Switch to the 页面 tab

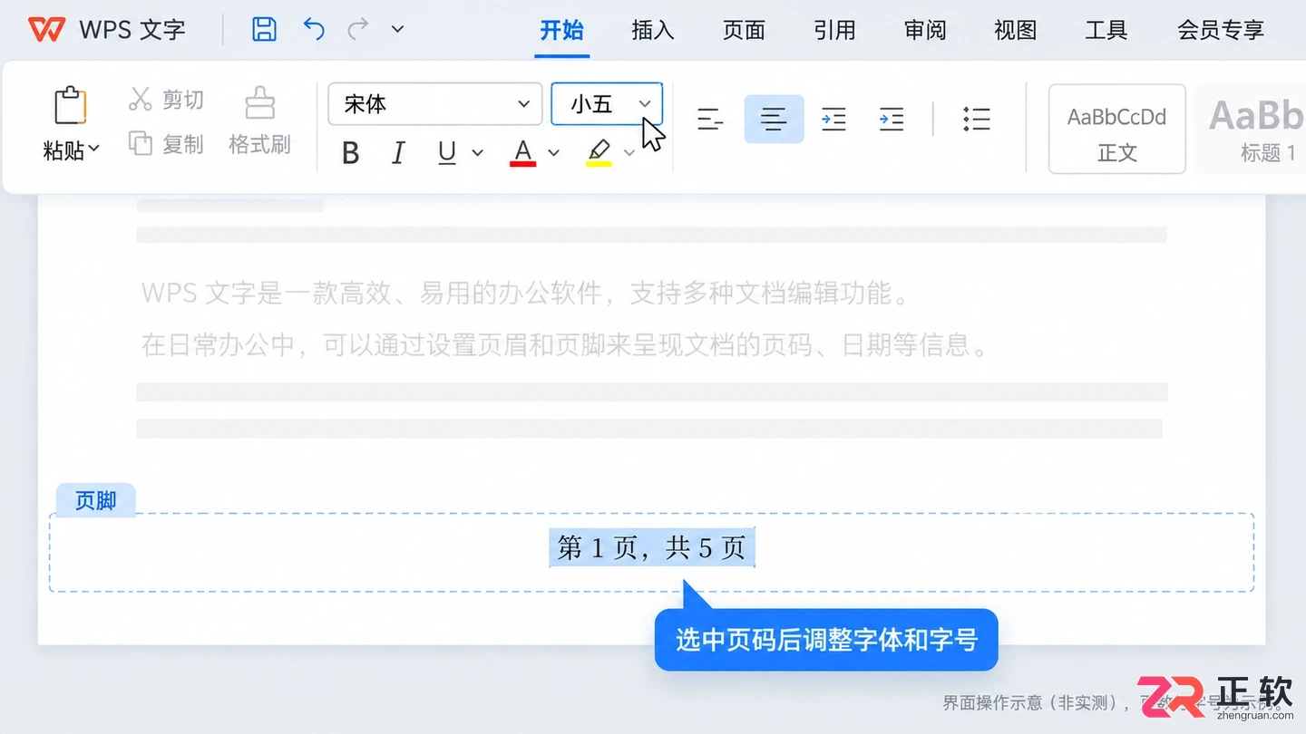tap(744, 30)
